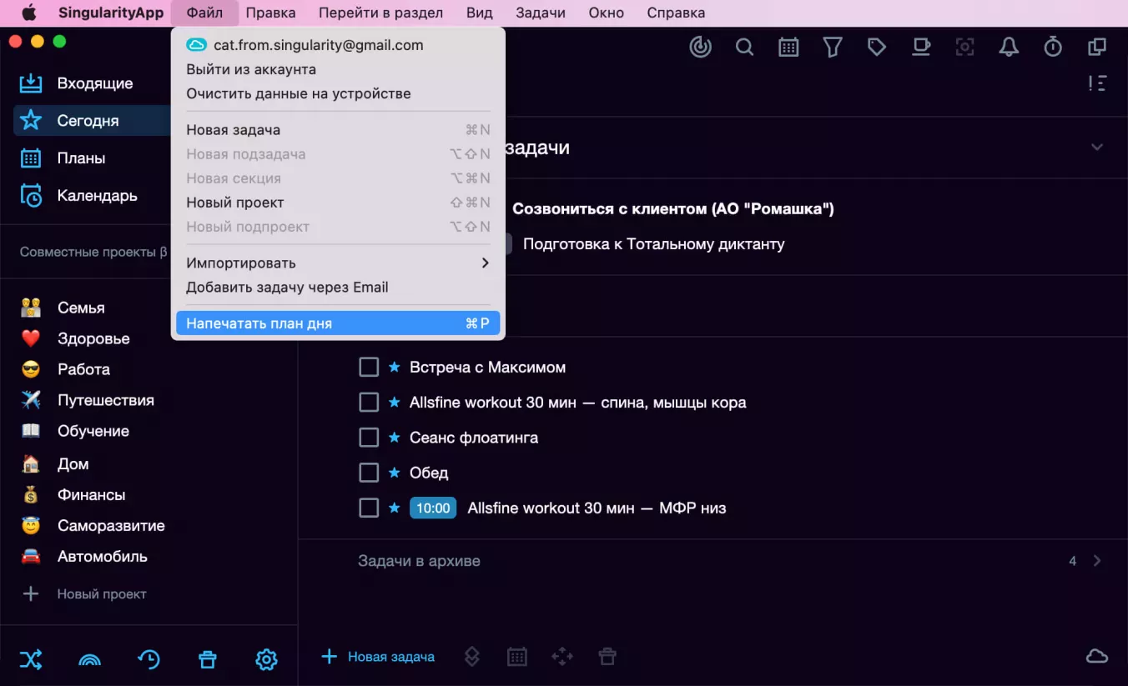
Task: Open the archive box icon in sidebar
Action: coord(208,659)
